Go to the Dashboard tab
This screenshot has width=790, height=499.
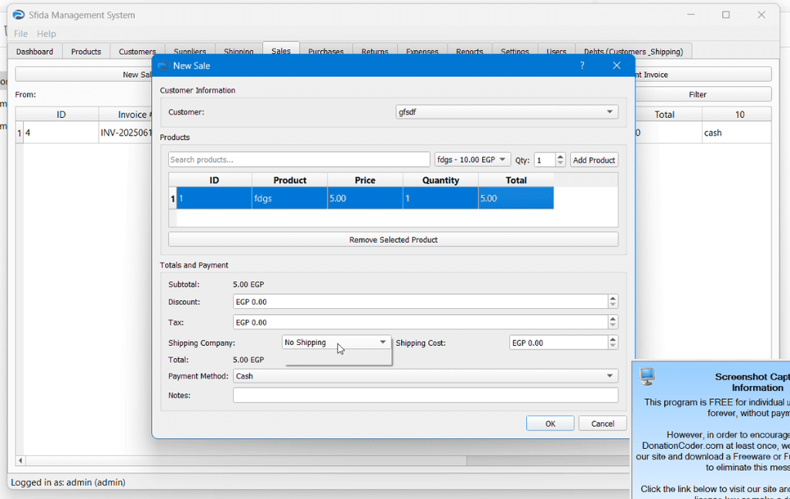tap(35, 52)
